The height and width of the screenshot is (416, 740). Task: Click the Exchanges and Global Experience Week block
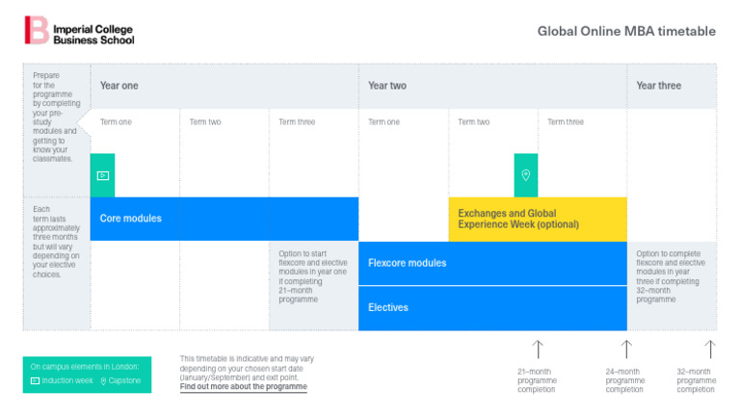(538, 219)
